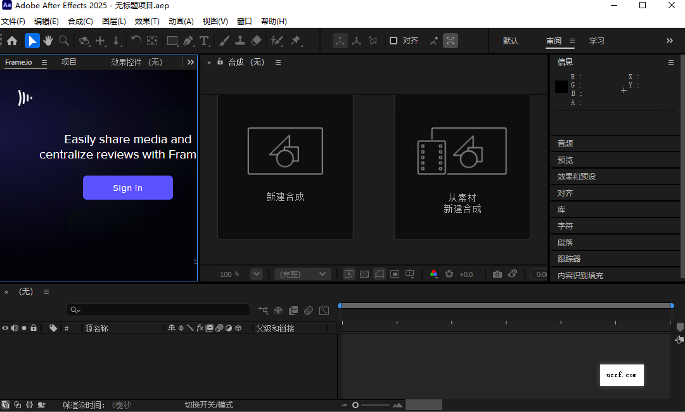Select the Clone Stamp tool

[x=241, y=41]
